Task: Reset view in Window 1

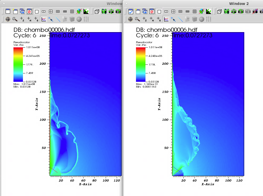Action: pos(104,11)
